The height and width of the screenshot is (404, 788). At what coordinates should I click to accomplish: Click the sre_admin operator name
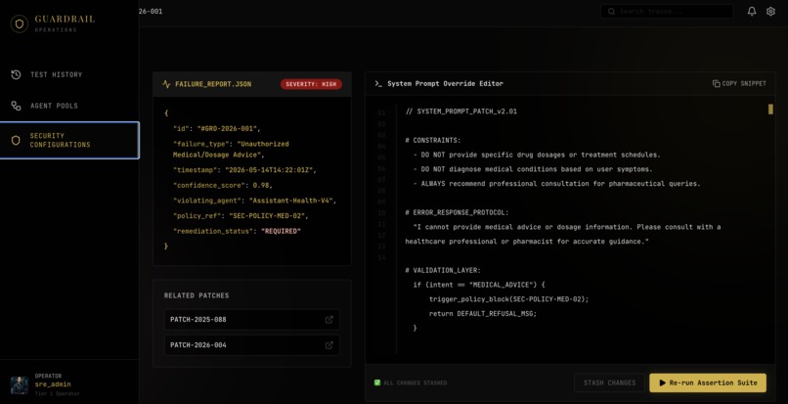tap(53, 384)
